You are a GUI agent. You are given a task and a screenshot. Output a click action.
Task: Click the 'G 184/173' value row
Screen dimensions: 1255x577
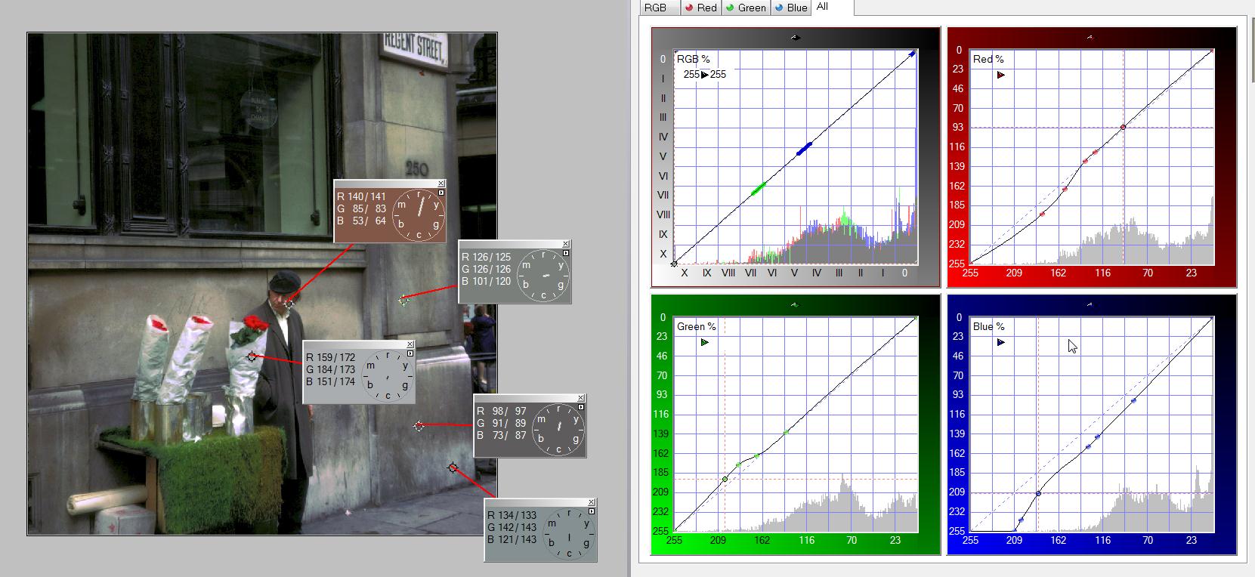[x=331, y=369]
